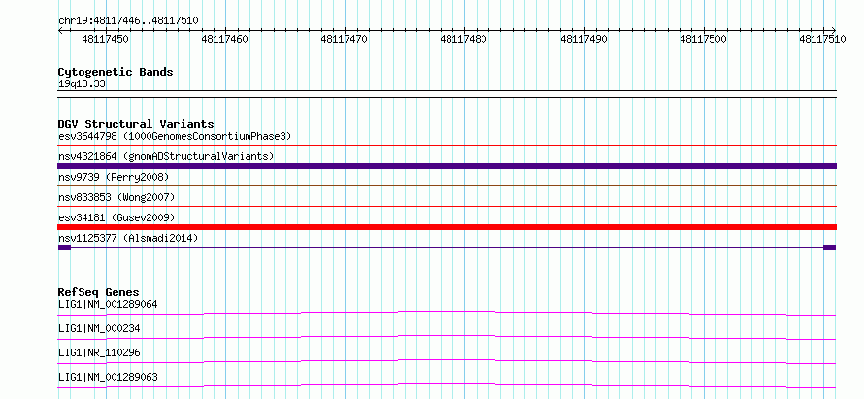The height and width of the screenshot is (399, 864).
Task: Open transcript LIG1|NR_110296
Action: (99, 352)
